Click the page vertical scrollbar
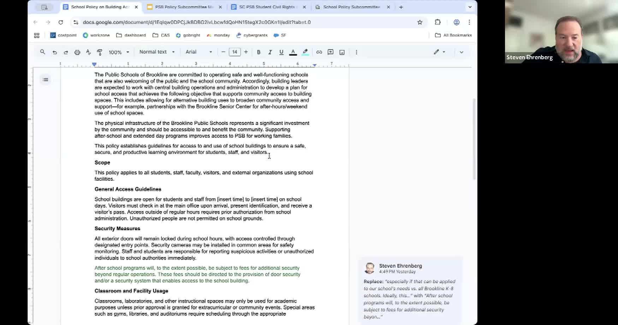This screenshot has width=618, height=325. pos(474,140)
